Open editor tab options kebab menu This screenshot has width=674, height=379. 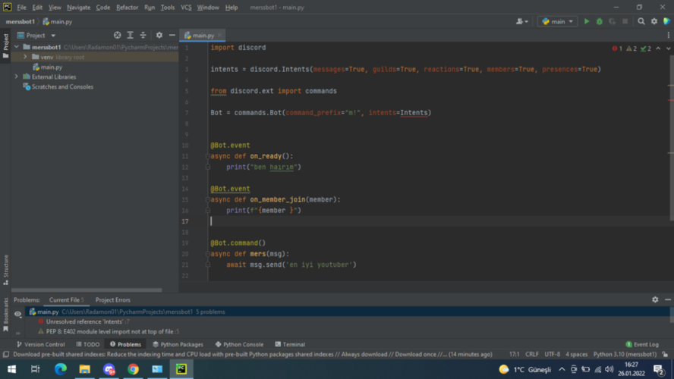pyautogui.click(x=669, y=35)
